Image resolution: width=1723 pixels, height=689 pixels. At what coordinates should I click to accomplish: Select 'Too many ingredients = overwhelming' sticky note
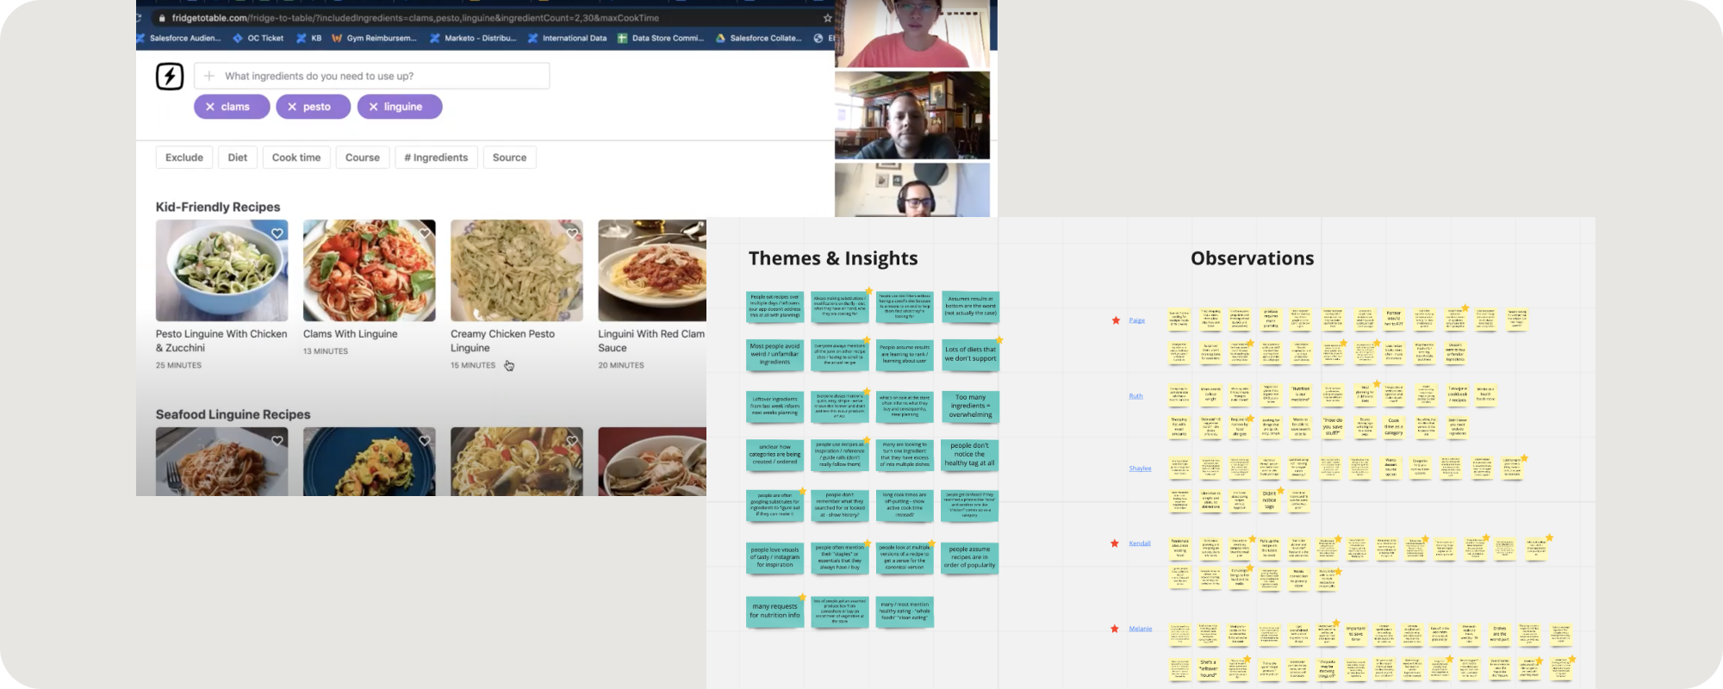tap(970, 407)
